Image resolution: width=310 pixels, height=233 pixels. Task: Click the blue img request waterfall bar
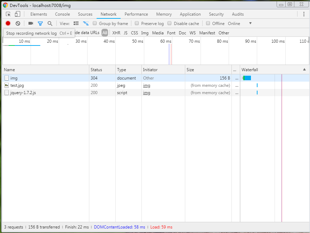point(247,78)
